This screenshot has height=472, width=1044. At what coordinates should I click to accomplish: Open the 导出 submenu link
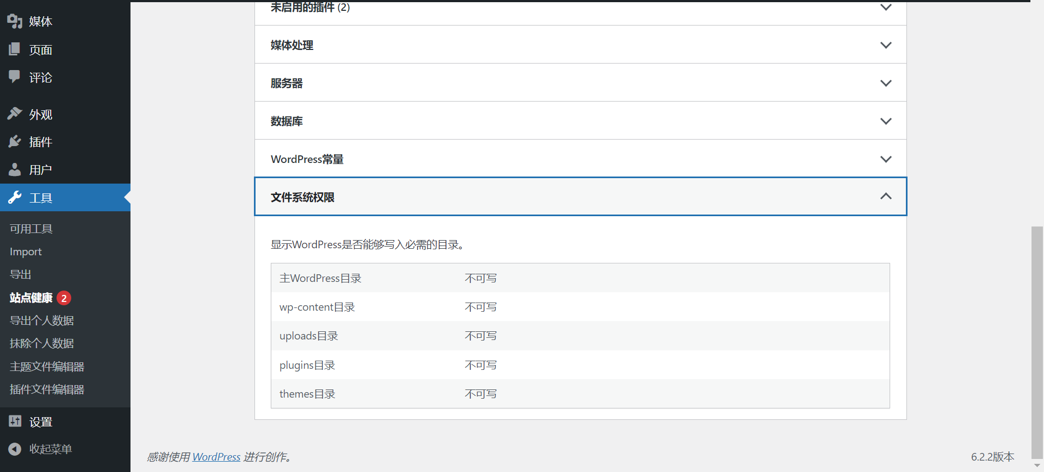pyautogui.click(x=21, y=274)
